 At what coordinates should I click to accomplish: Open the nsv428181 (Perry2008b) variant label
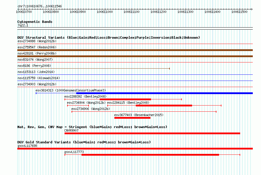tap(37, 53)
